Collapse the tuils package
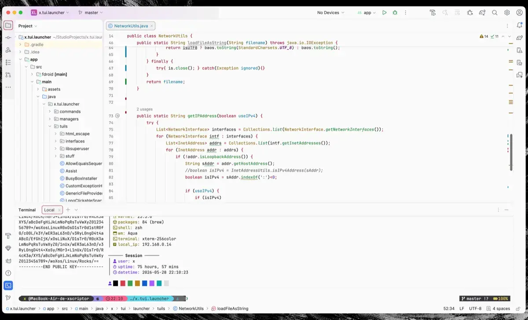Screen dimensions: 528x320 [50, 126]
